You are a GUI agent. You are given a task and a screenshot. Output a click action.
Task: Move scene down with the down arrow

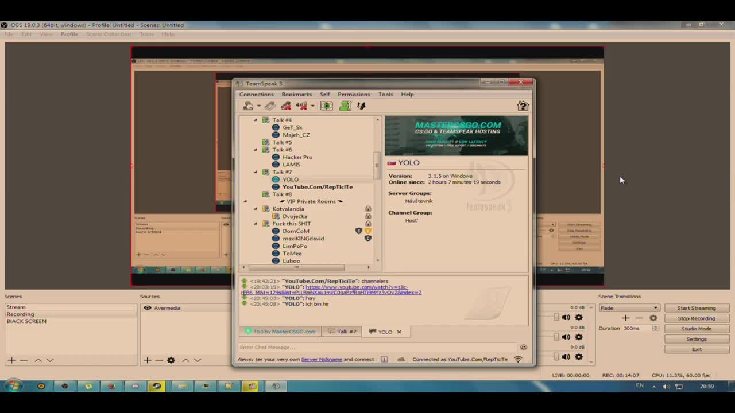tap(50, 360)
